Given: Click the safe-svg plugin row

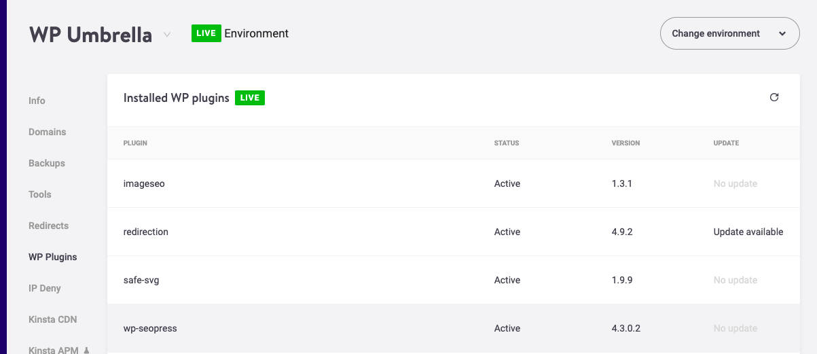Looking at the screenshot, I should [x=454, y=280].
